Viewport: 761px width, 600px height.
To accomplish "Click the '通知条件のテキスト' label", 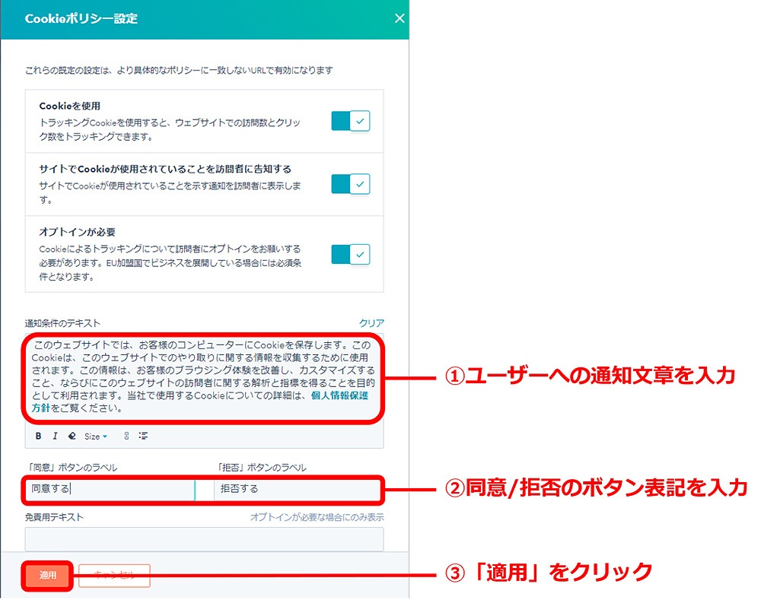I will [62, 323].
